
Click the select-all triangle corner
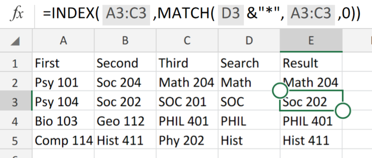[16, 41]
